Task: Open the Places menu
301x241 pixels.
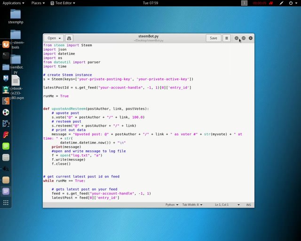Action: [38, 3]
